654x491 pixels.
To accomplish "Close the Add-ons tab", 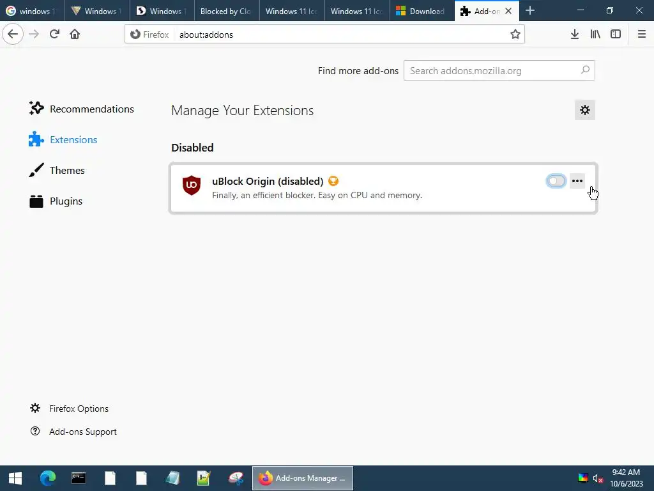I will click(x=508, y=12).
